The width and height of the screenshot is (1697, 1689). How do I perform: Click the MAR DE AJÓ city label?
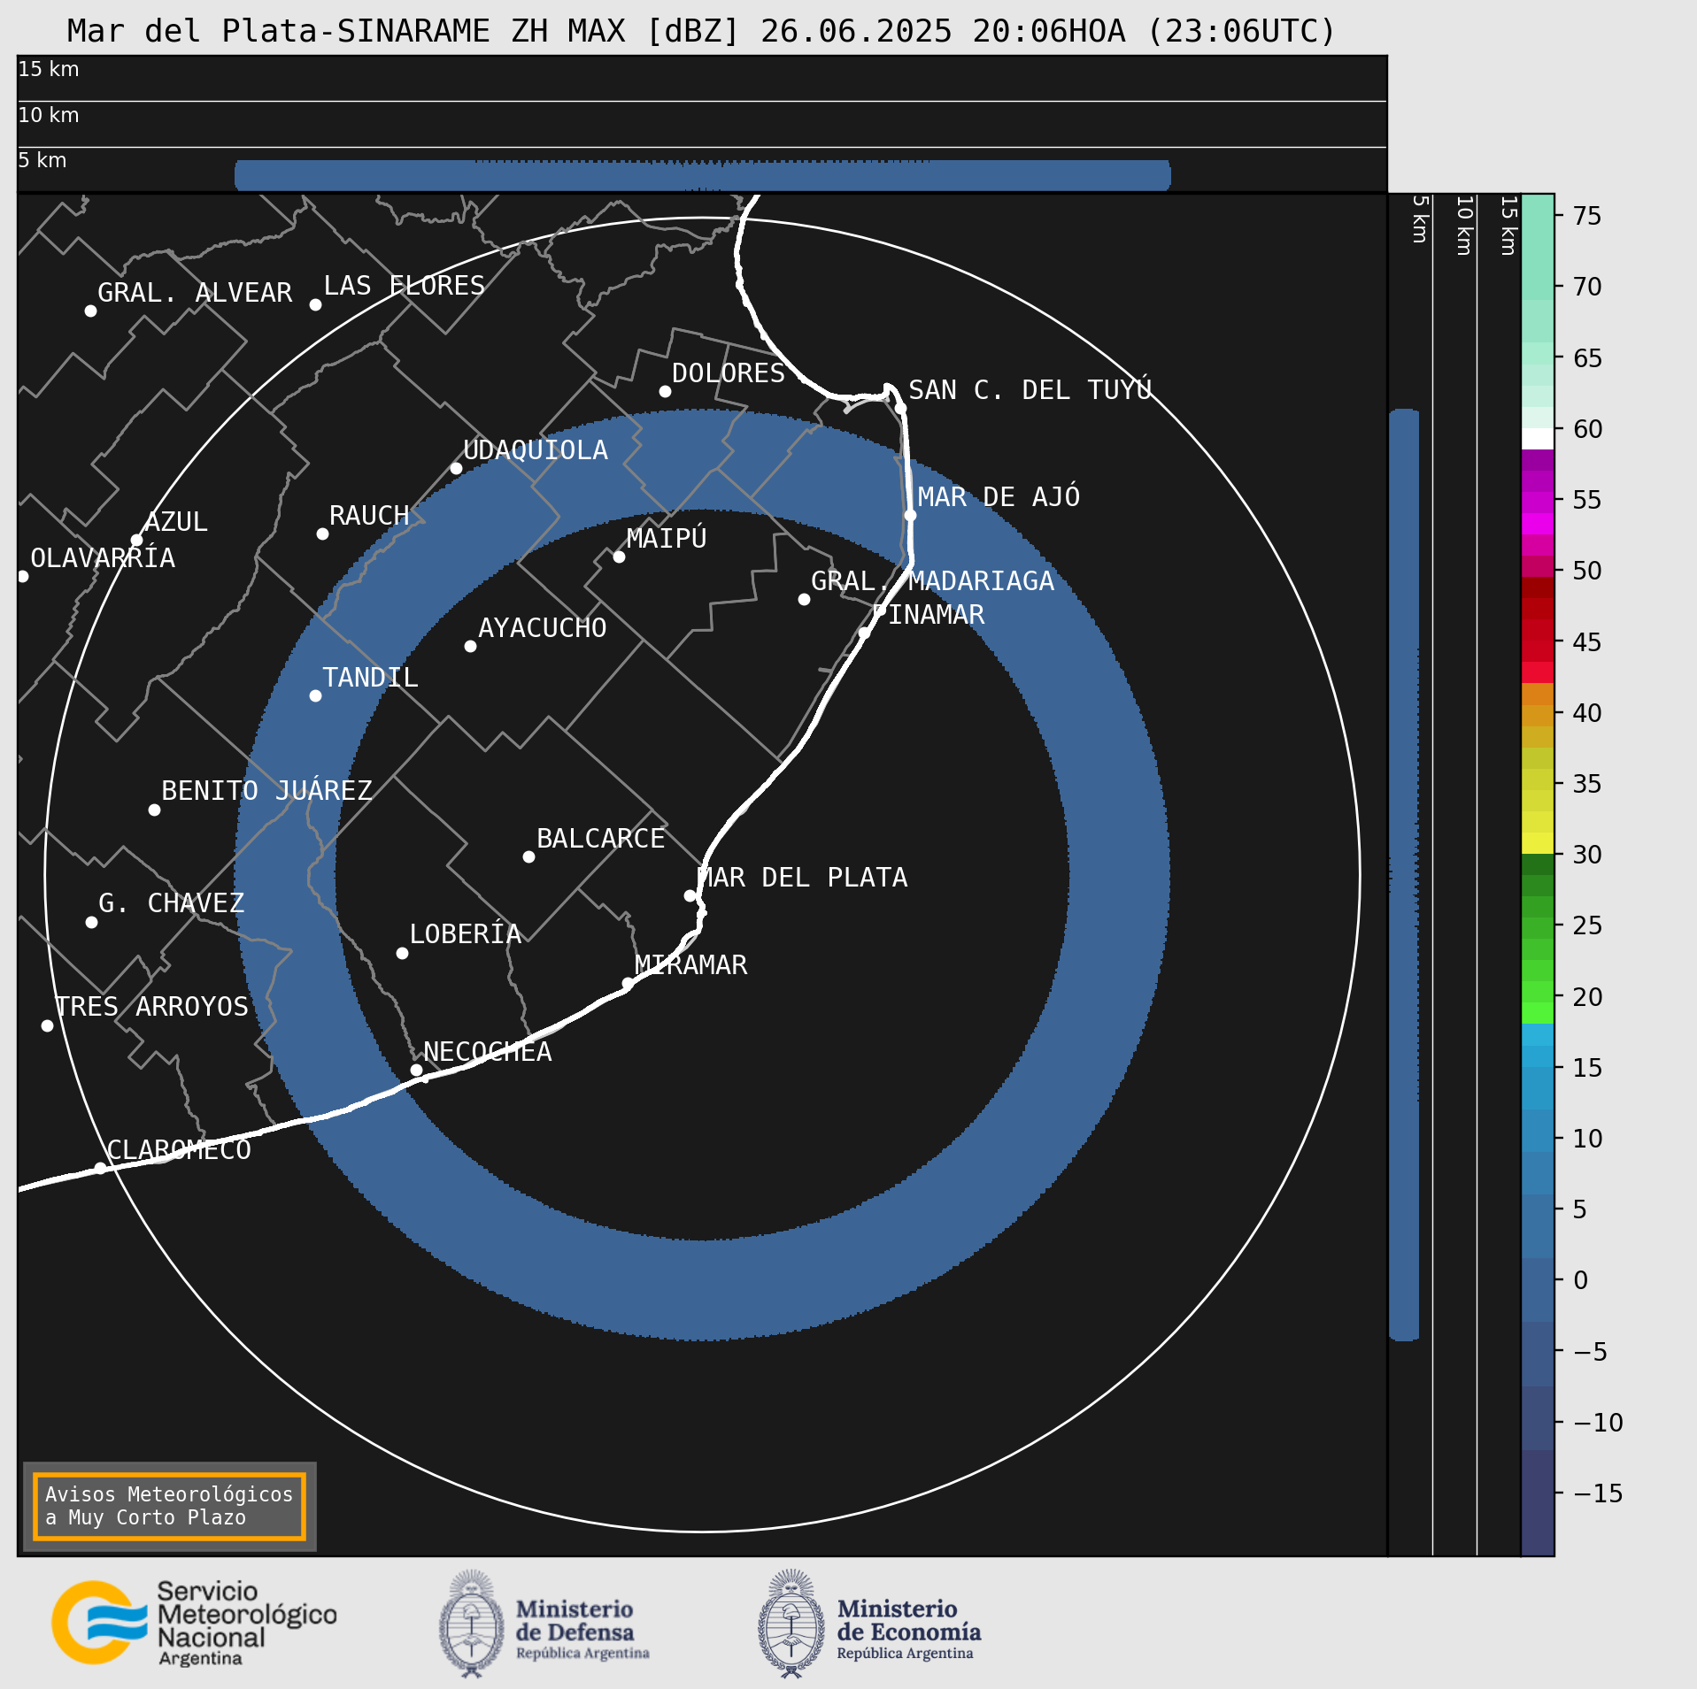click(999, 496)
